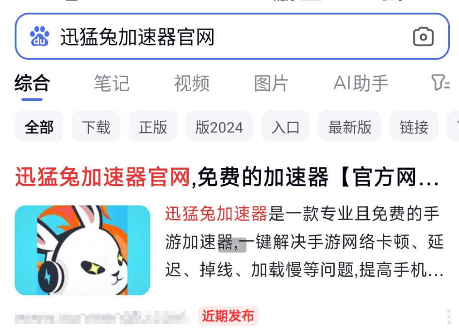The height and width of the screenshot is (336, 459).
Task: Select the 下载 filter chip
Action: pyautogui.click(x=96, y=126)
